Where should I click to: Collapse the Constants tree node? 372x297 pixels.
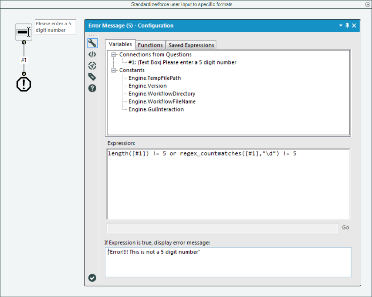[114, 70]
